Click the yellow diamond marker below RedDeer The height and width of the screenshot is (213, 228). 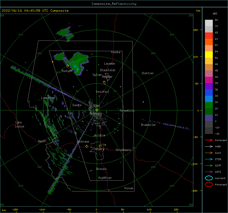pos(104,82)
